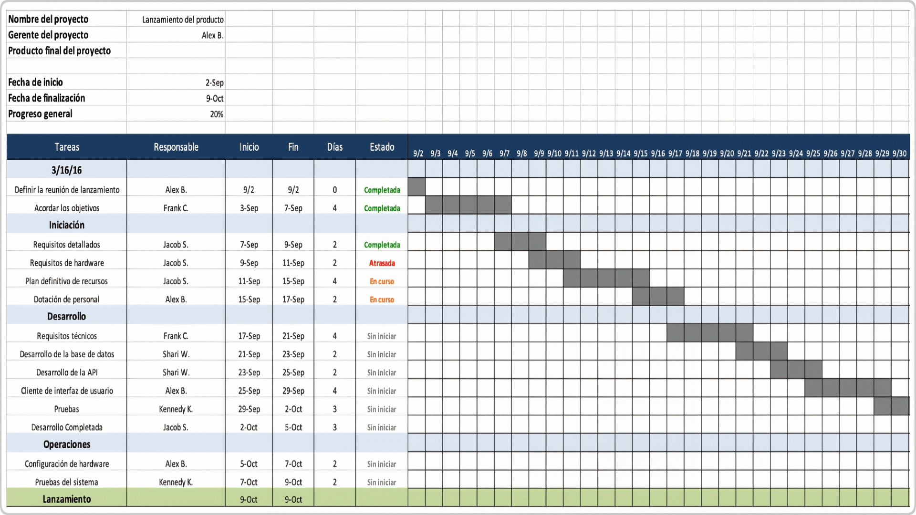Click Gantt bar of Requisitos técnicos
The width and height of the screenshot is (916, 515).
point(710,333)
